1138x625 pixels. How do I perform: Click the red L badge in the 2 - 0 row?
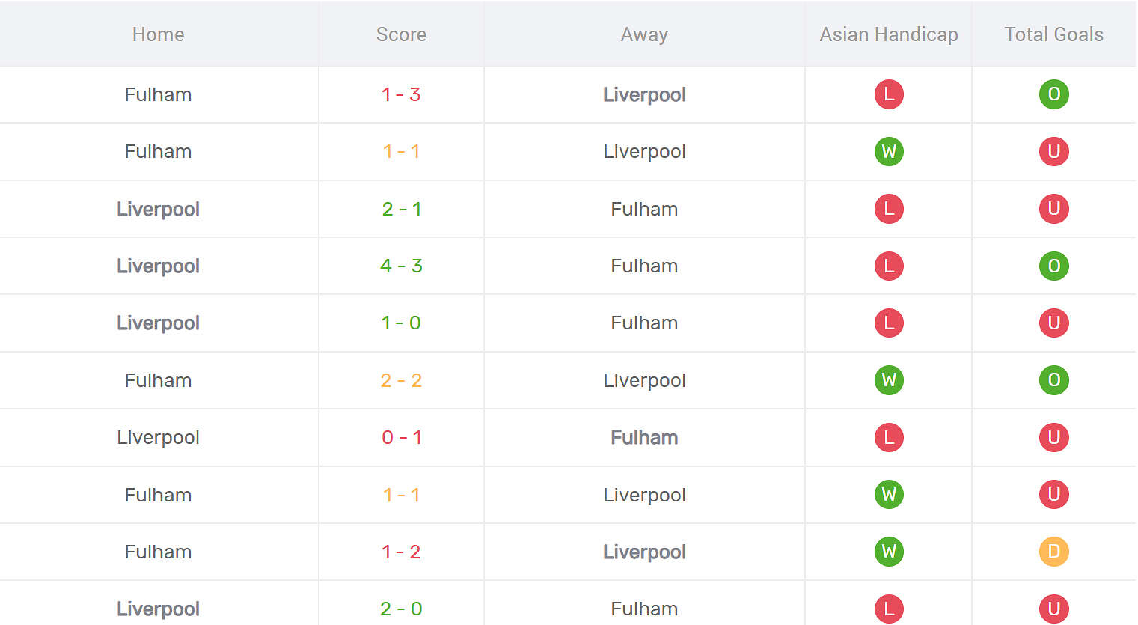point(889,609)
